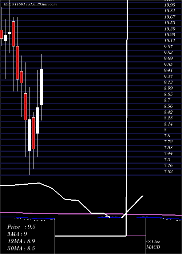Click the 10.11 price axis label
Screen dimensions: 182x254
[170, 41]
